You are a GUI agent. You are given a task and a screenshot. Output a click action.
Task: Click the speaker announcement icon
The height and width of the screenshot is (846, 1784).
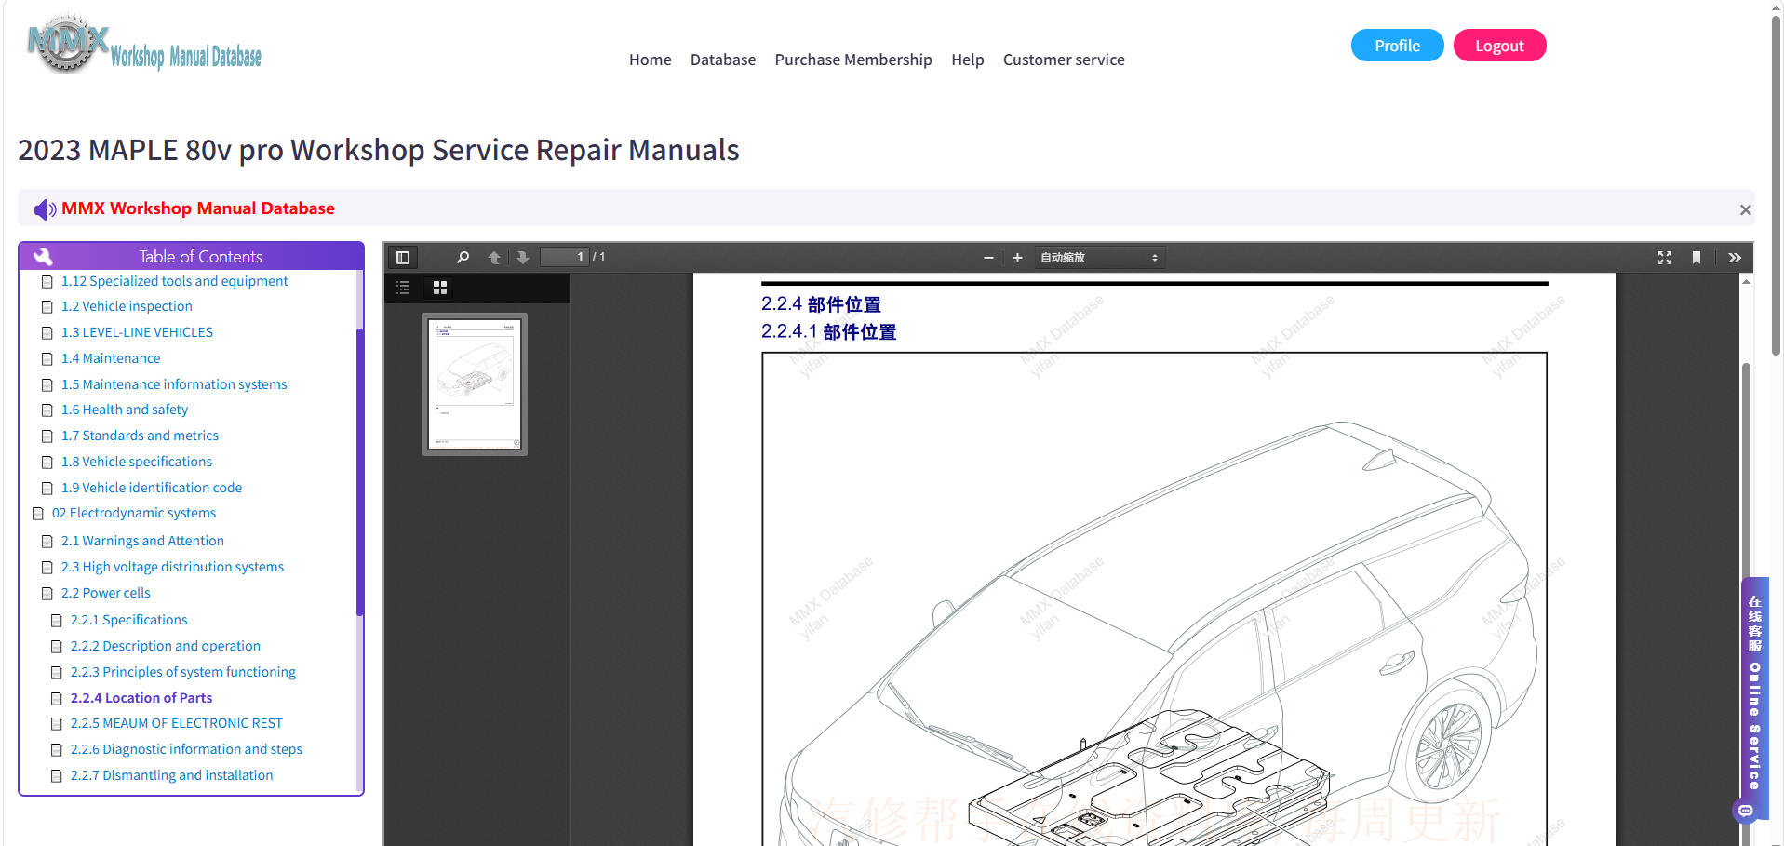coord(45,209)
